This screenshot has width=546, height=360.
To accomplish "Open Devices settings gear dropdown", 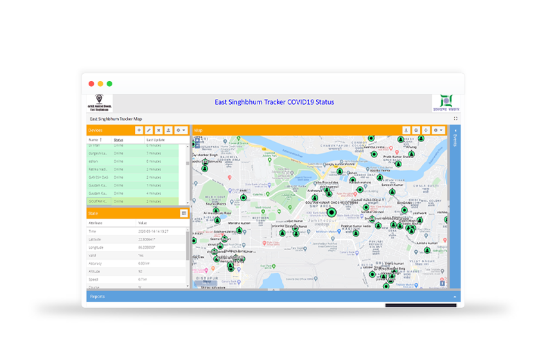I will tap(181, 130).
